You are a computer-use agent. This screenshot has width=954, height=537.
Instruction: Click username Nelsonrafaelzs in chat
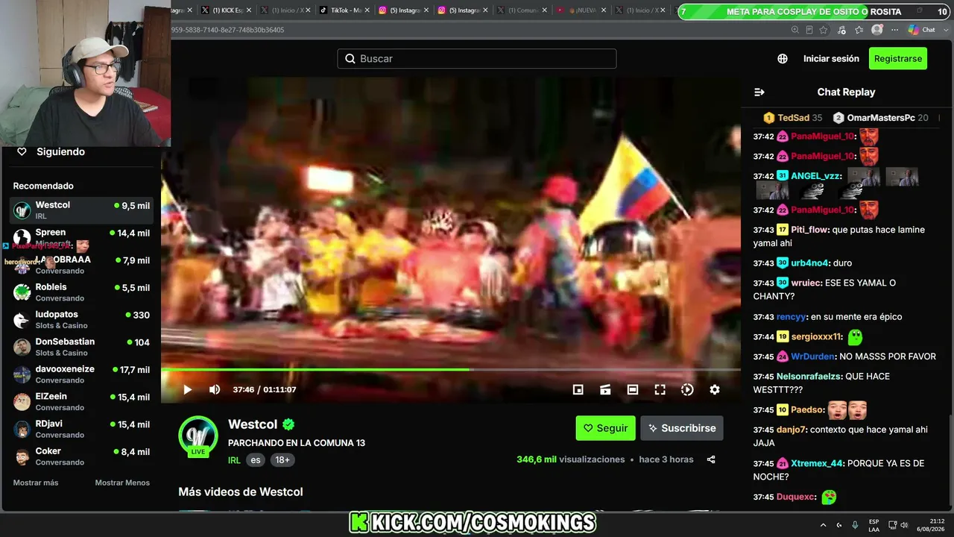click(809, 377)
